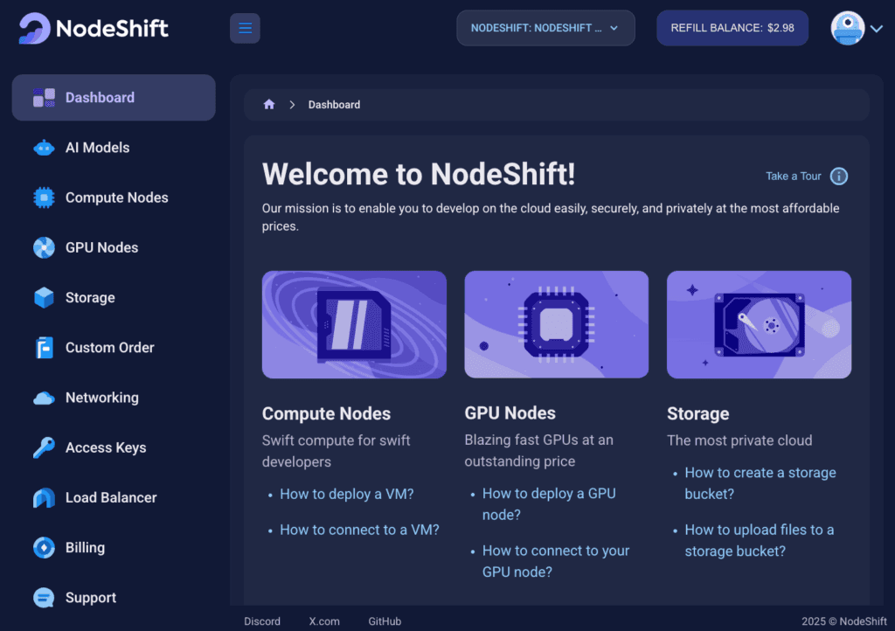Click the Compute Nodes card heading
The height and width of the screenshot is (631, 895).
pyautogui.click(x=327, y=413)
